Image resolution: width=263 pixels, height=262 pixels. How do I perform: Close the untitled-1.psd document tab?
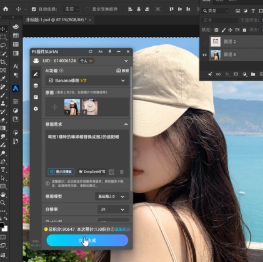click(x=90, y=20)
